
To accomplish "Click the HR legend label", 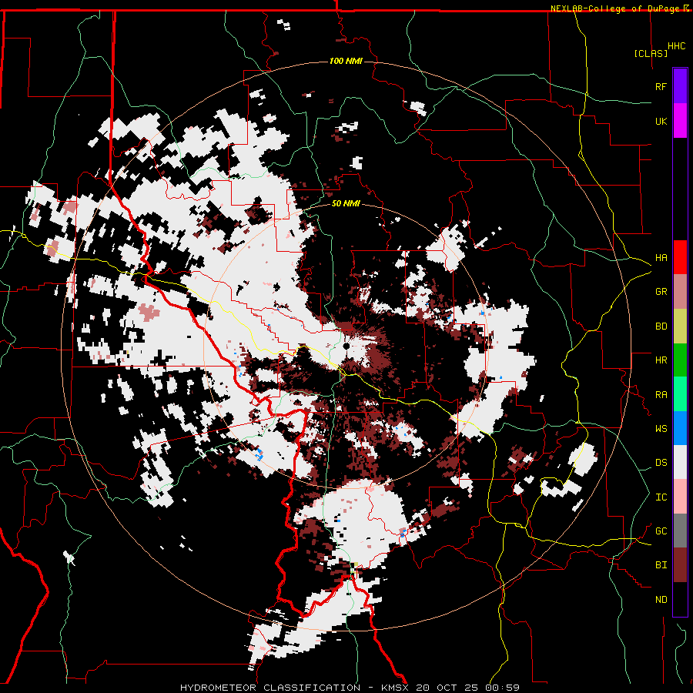I will point(661,360).
